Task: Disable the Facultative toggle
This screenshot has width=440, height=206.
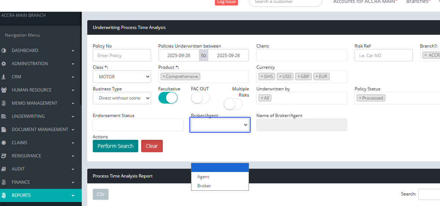Action: [x=168, y=98]
